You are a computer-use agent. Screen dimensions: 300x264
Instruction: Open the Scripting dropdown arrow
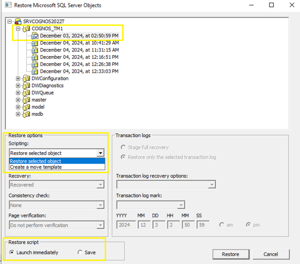point(100,153)
